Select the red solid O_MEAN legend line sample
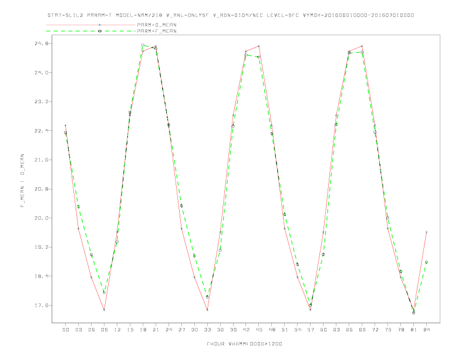The width and height of the screenshot is (465, 359). (91, 25)
